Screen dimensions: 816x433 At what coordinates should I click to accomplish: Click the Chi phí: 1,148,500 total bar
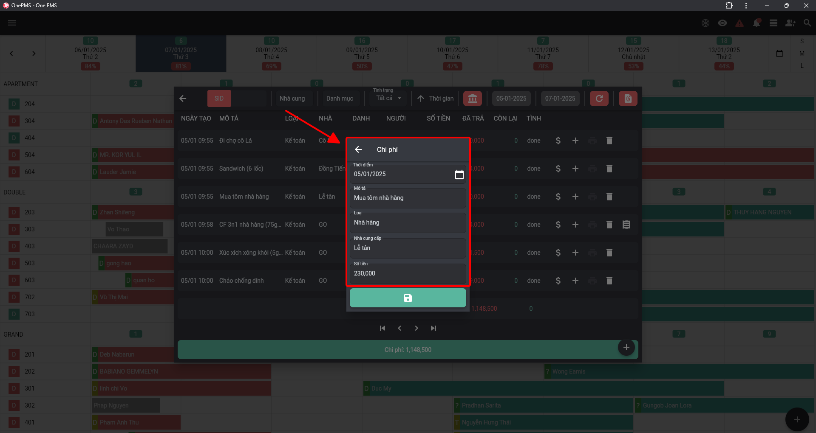tap(408, 350)
